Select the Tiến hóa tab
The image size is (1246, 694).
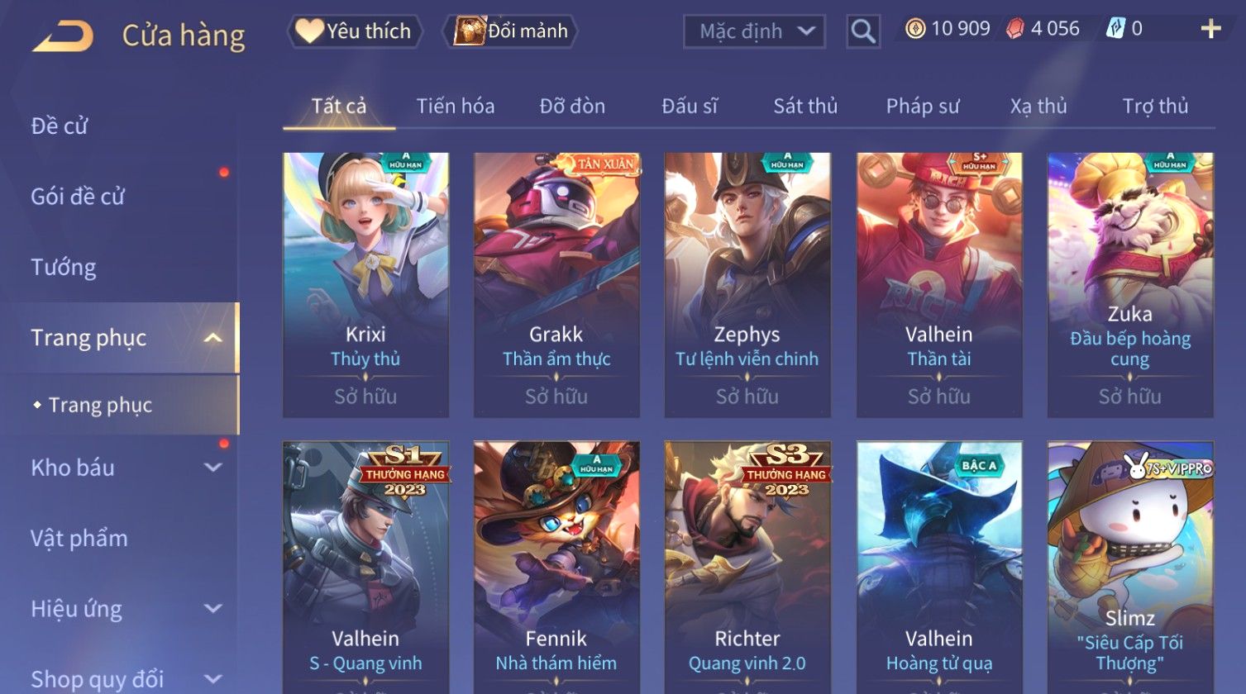point(456,106)
